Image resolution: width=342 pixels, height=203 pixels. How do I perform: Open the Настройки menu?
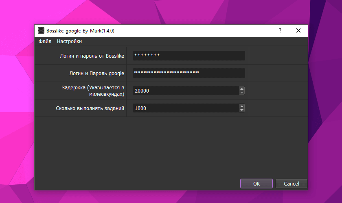coord(69,41)
